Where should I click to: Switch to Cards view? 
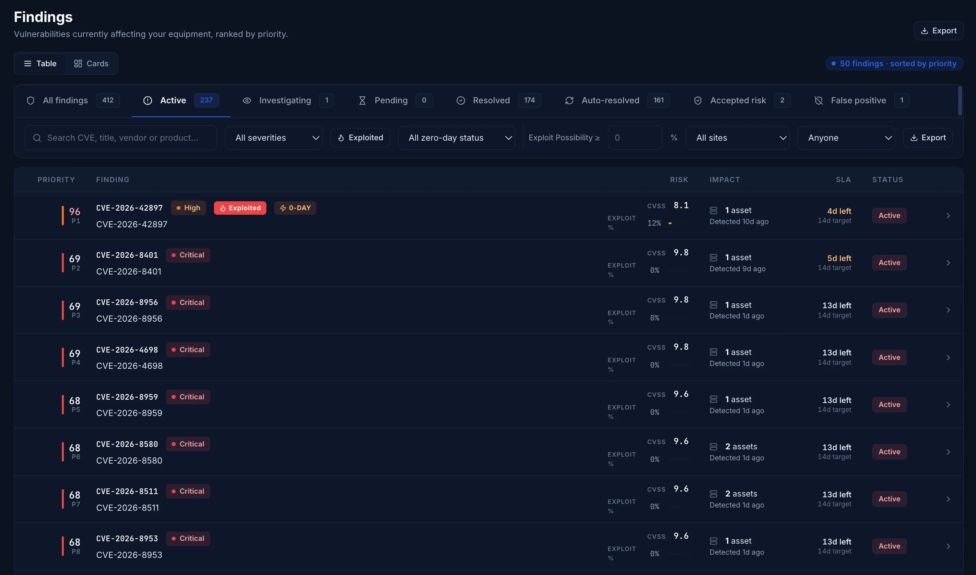click(x=91, y=63)
